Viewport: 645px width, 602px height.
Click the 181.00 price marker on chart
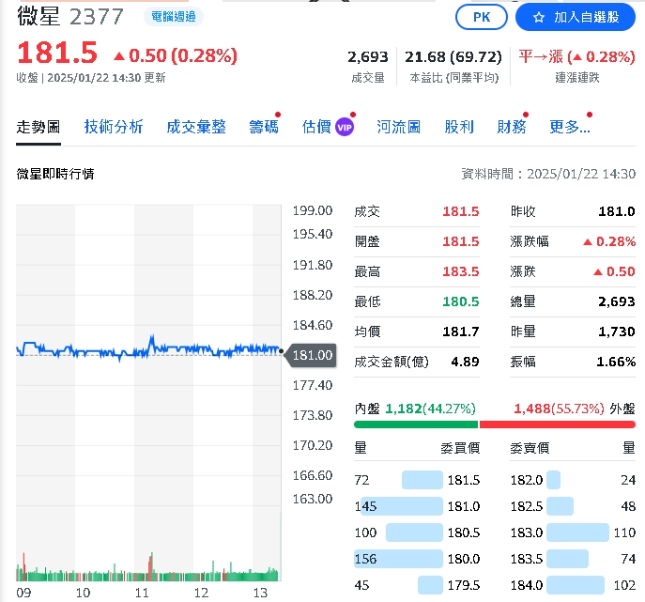pyautogui.click(x=311, y=355)
